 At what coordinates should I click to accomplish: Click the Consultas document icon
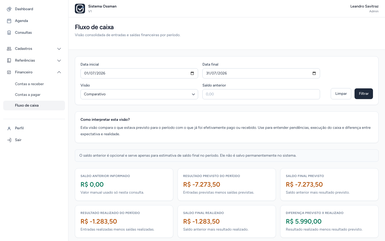(9, 33)
